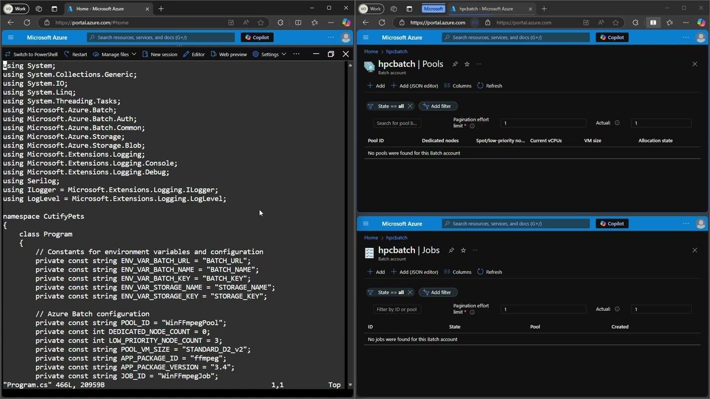This screenshot has width=710, height=399.
Task: Go back in the left browser window
Action: coord(11,23)
